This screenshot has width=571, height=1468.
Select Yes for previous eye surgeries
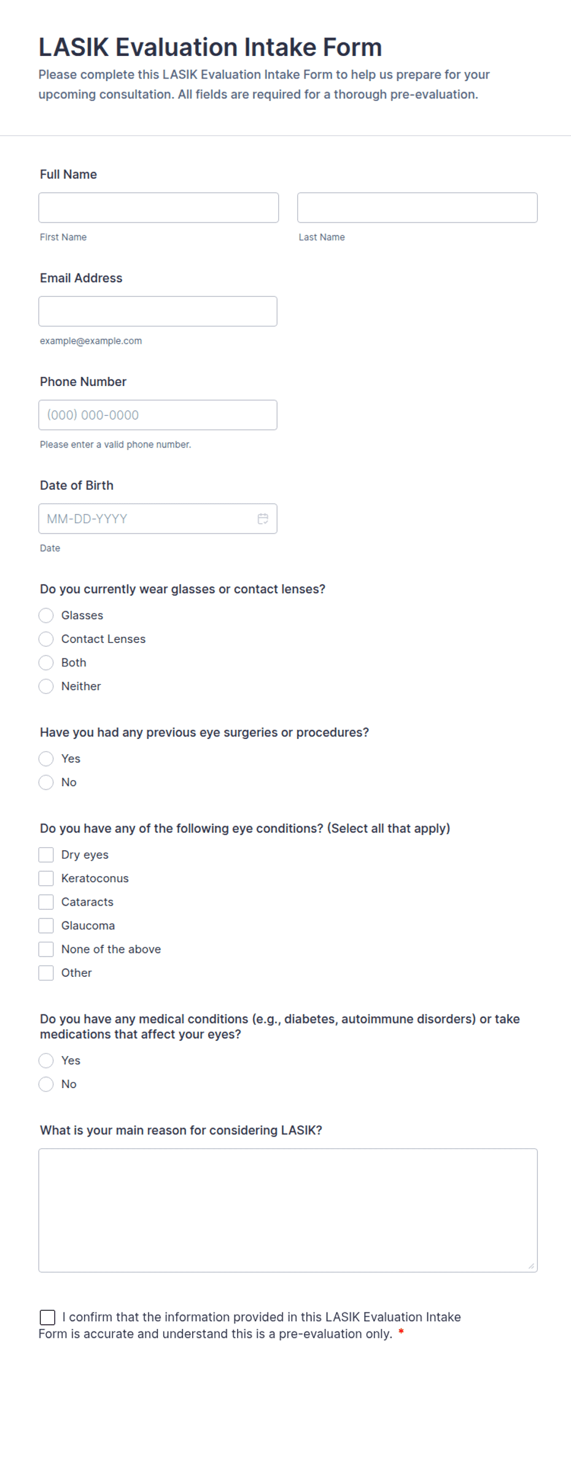point(46,759)
